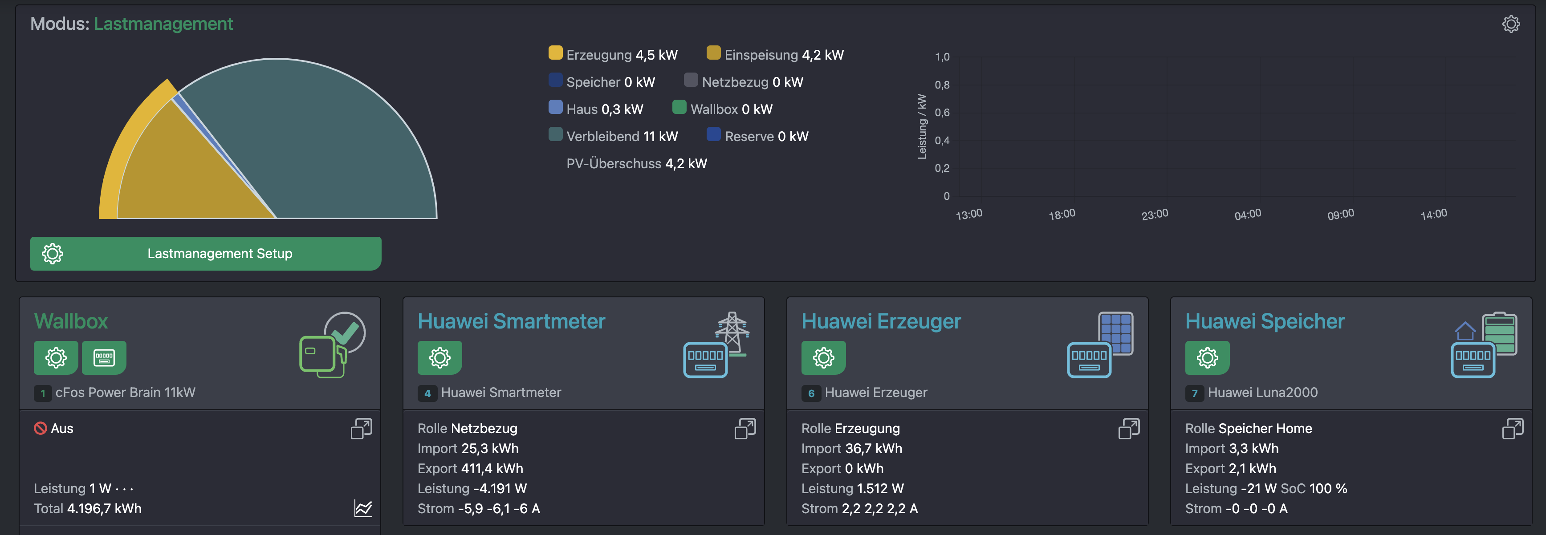This screenshot has width=1546, height=535.
Task: Expand Huawei Speicher pop-out icon
Action: click(x=1513, y=429)
